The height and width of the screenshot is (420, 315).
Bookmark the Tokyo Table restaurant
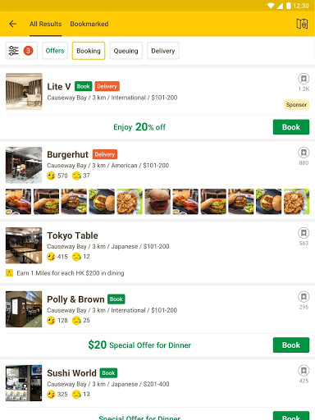click(x=304, y=233)
